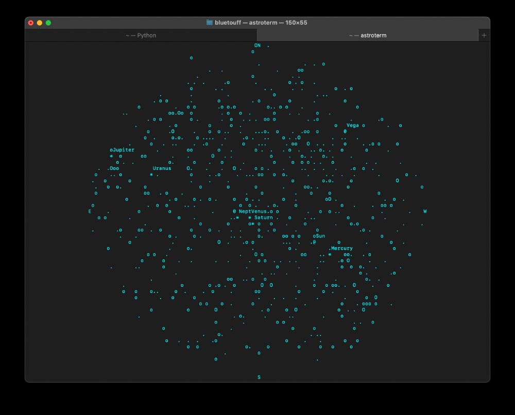The height and width of the screenshot is (415, 515).
Task: Select the astroterm terminal tab
Action: 368,35
